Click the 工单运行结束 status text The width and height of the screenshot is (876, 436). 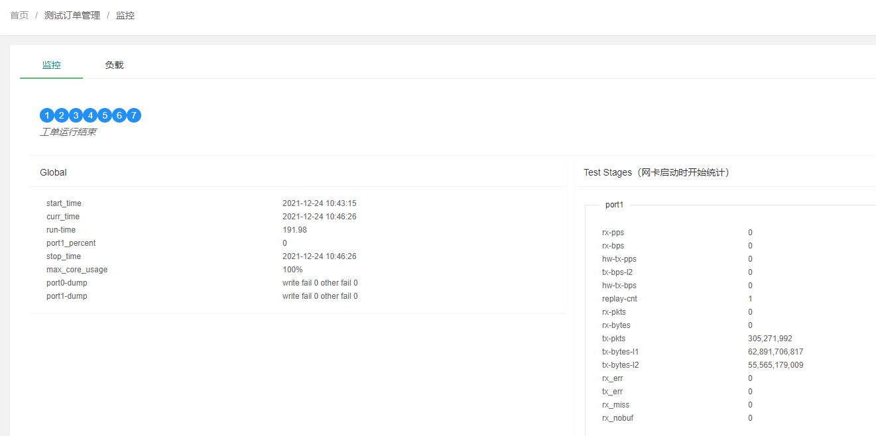[x=68, y=132]
